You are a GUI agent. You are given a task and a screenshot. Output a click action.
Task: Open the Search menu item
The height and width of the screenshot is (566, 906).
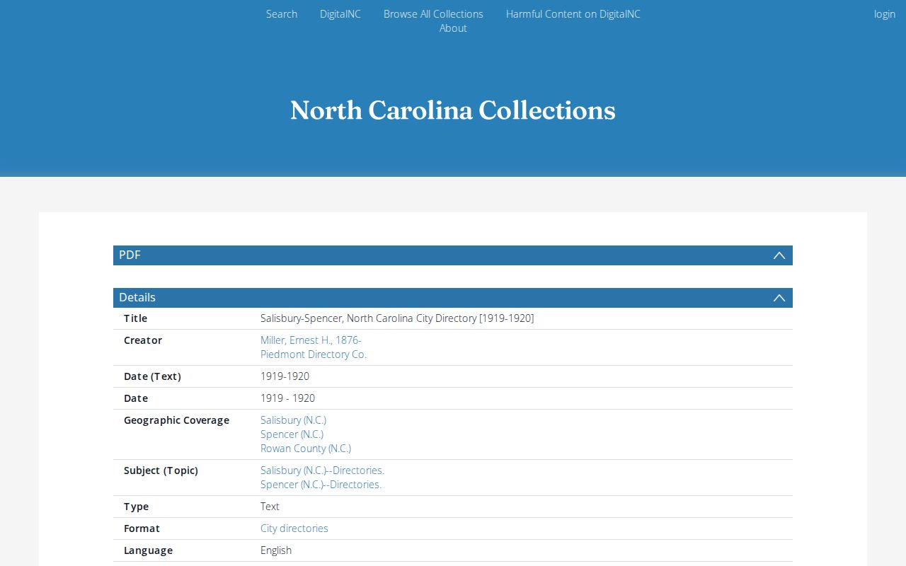tap(282, 14)
